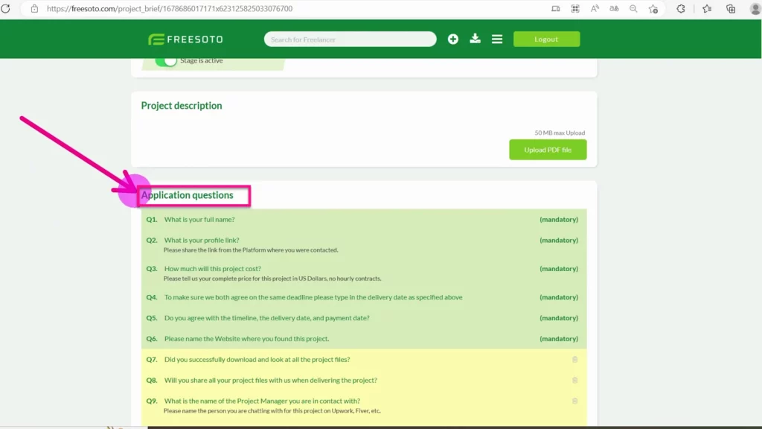Open browser profile avatar
Screen dimensions: 762x429
click(x=755, y=8)
